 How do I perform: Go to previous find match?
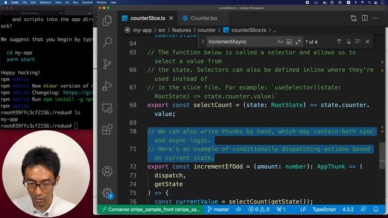[339, 42]
